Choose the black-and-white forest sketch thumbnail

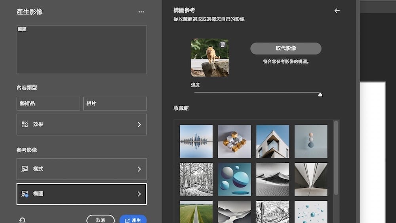coord(196,179)
